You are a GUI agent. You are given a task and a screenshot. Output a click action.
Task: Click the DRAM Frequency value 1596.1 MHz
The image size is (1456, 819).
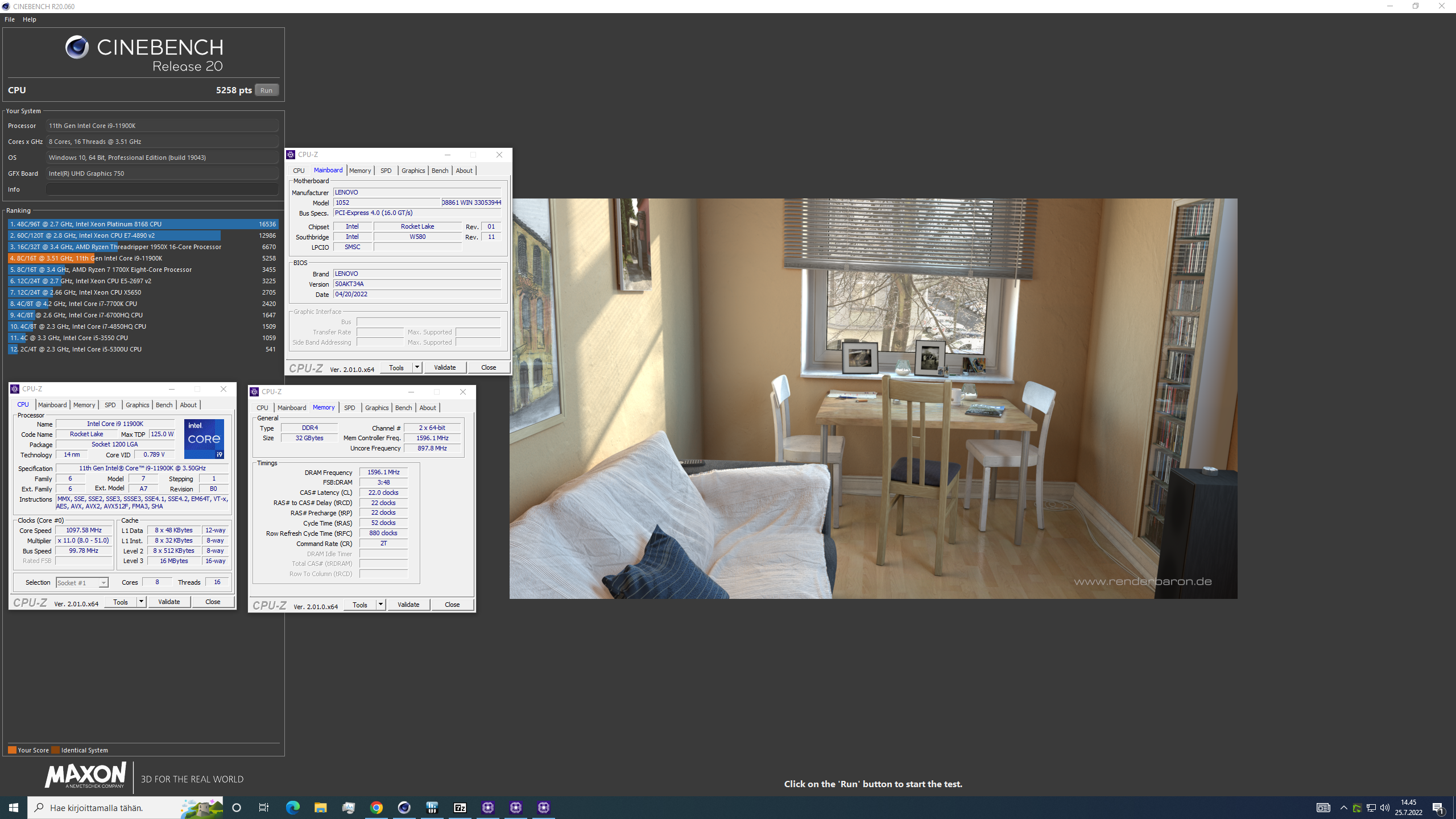click(x=383, y=472)
